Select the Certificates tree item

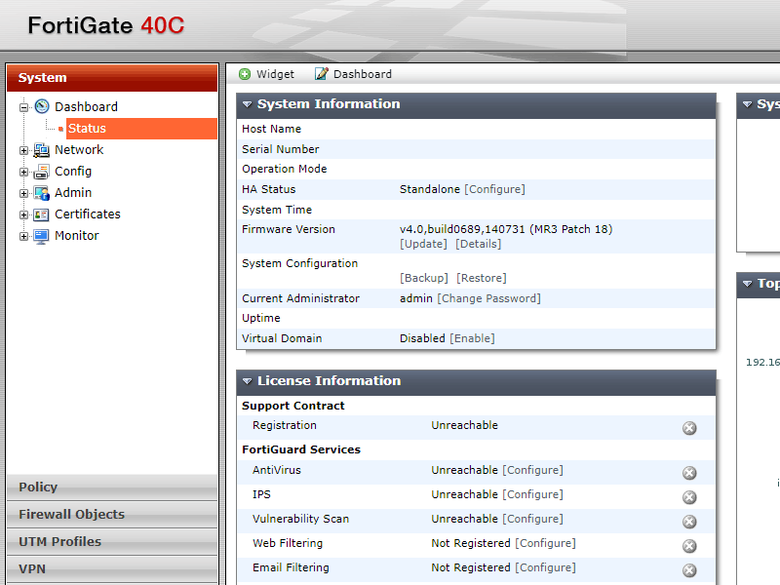pos(88,214)
